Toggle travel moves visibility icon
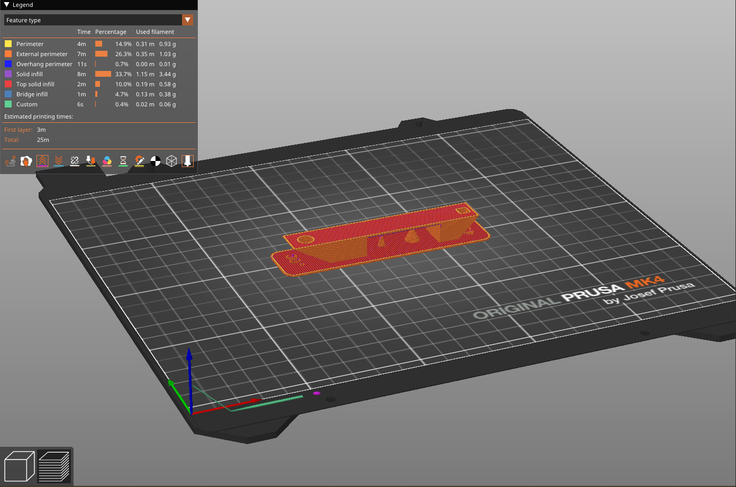736x487 pixels. point(10,161)
